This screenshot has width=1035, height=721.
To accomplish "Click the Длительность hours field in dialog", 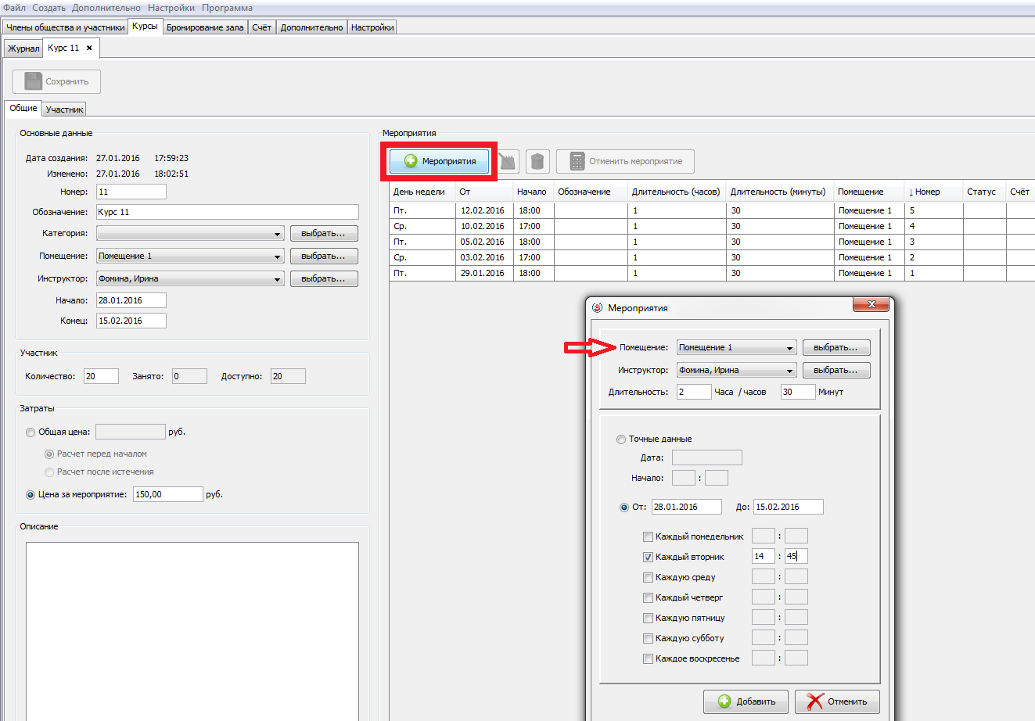I will click(x=694, y=392).
